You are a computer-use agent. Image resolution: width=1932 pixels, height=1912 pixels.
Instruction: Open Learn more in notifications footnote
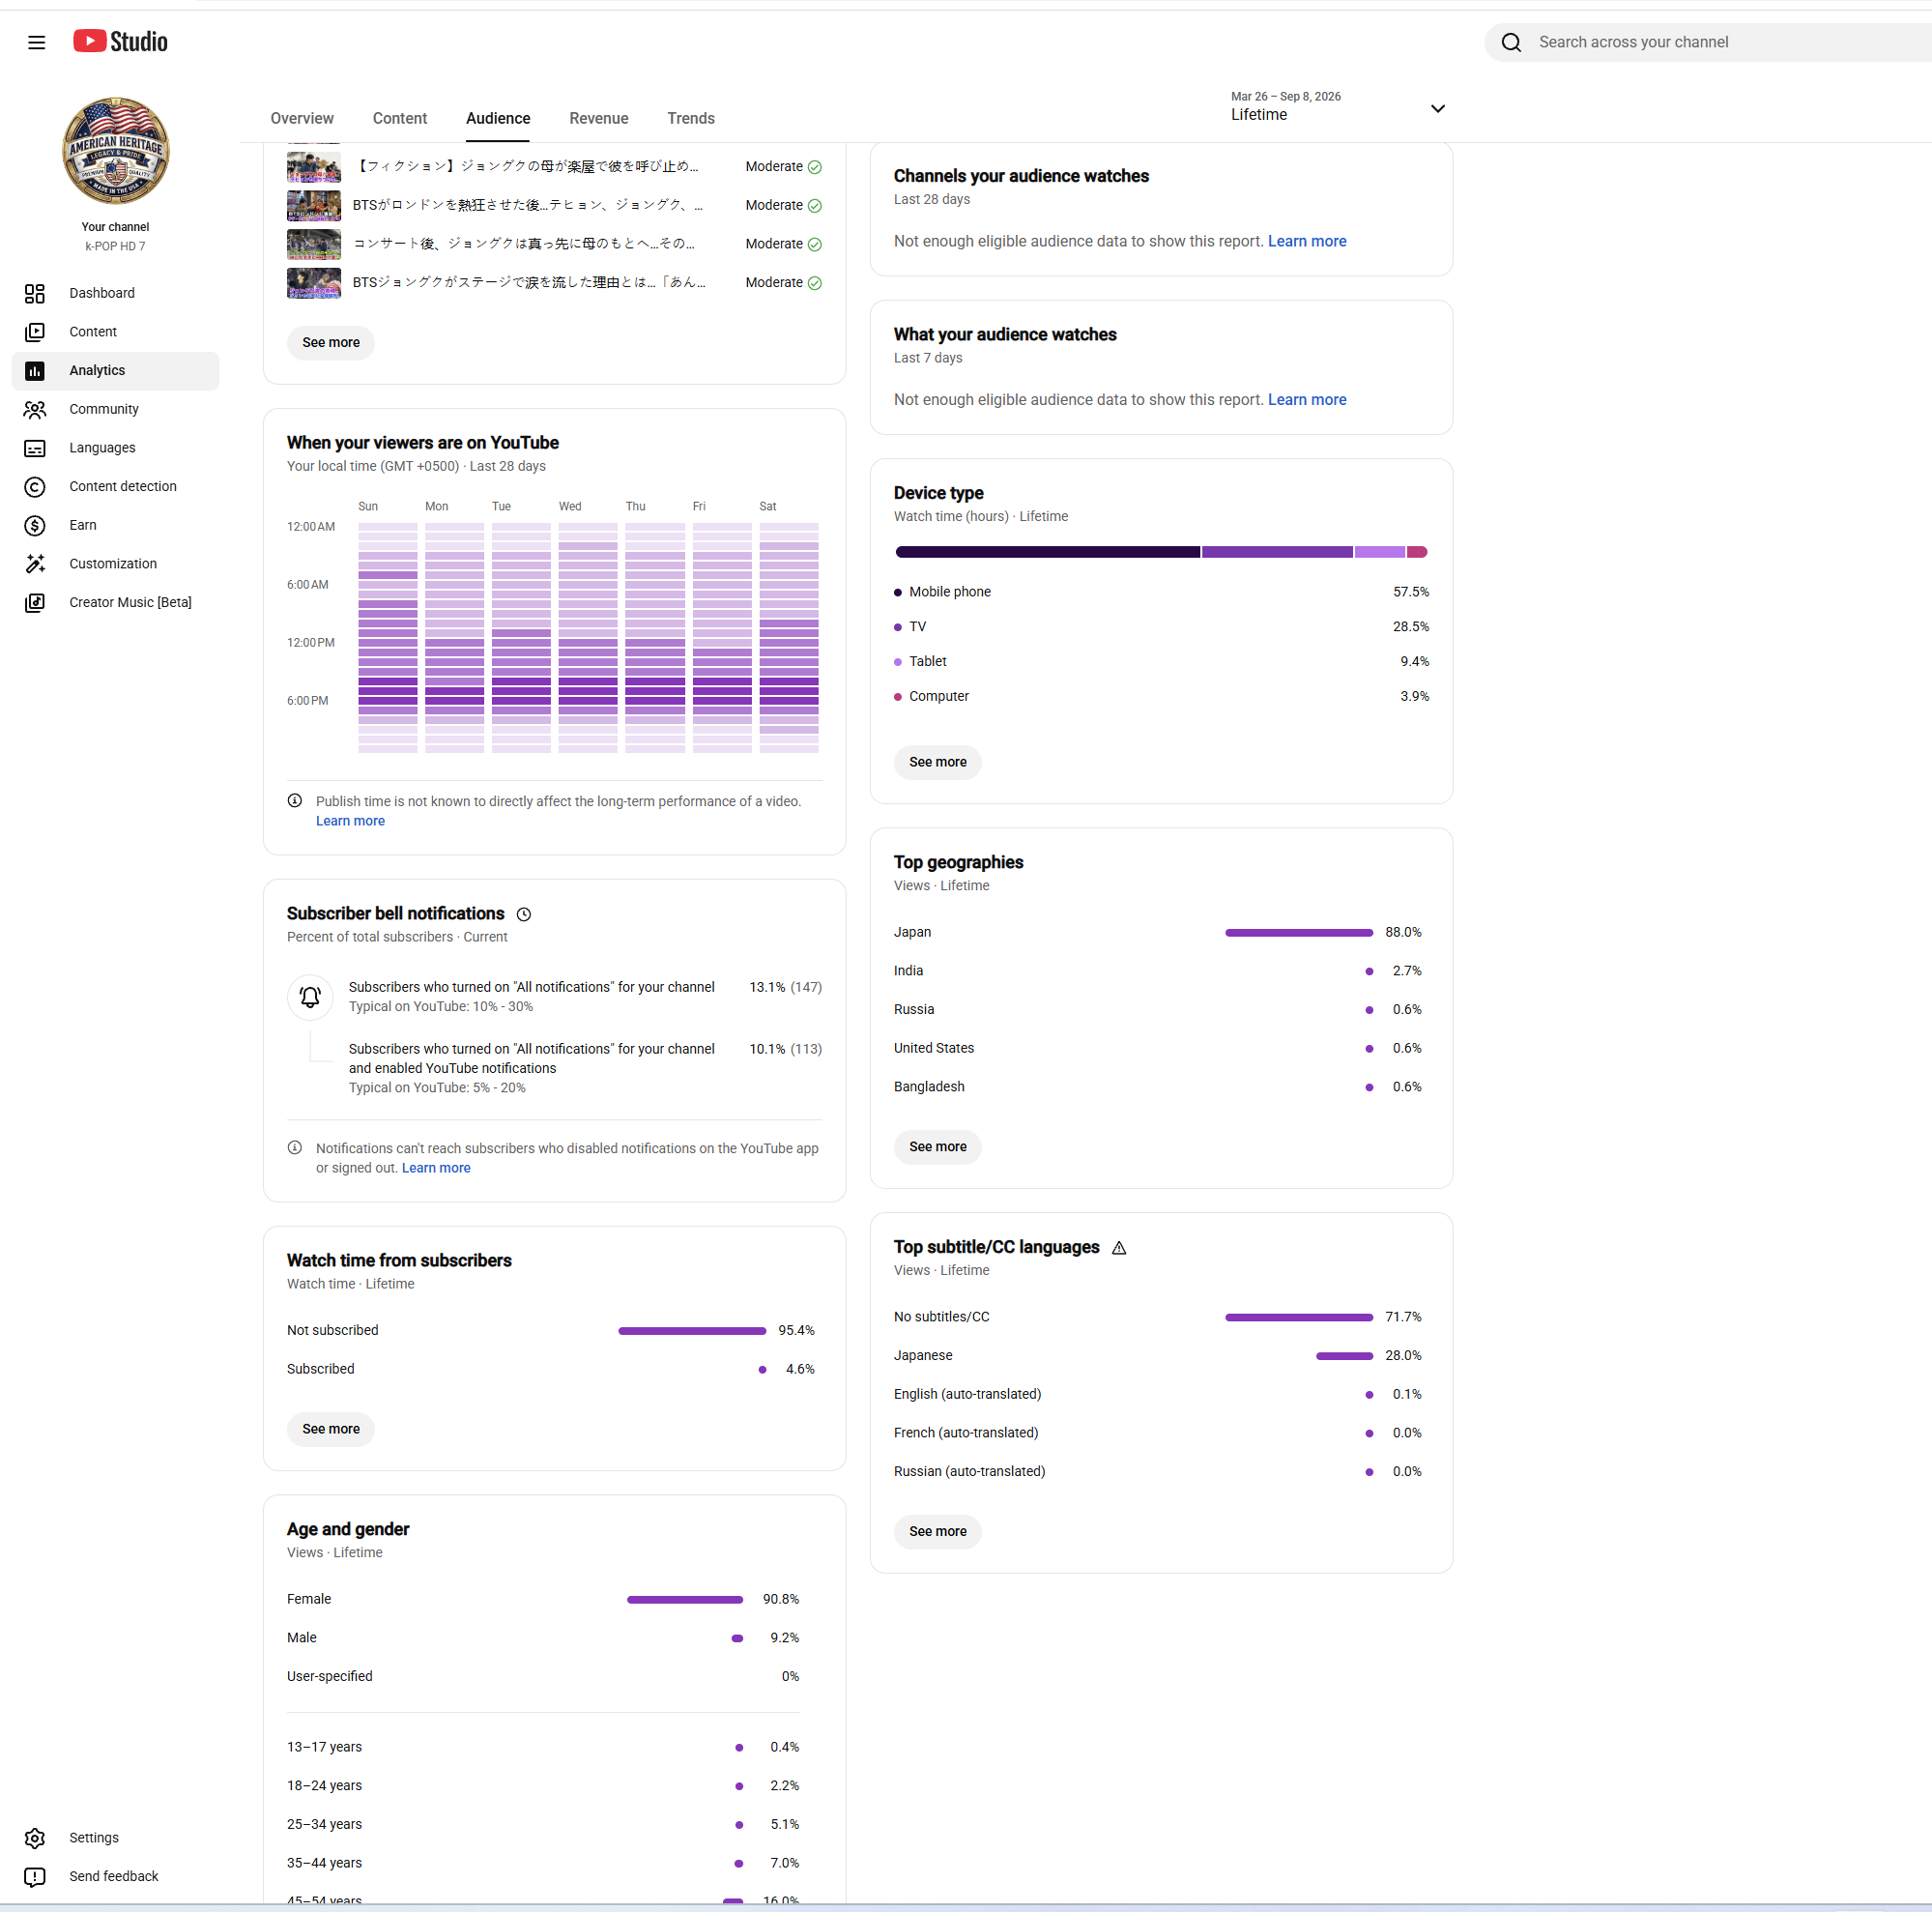coord(436,1168)
